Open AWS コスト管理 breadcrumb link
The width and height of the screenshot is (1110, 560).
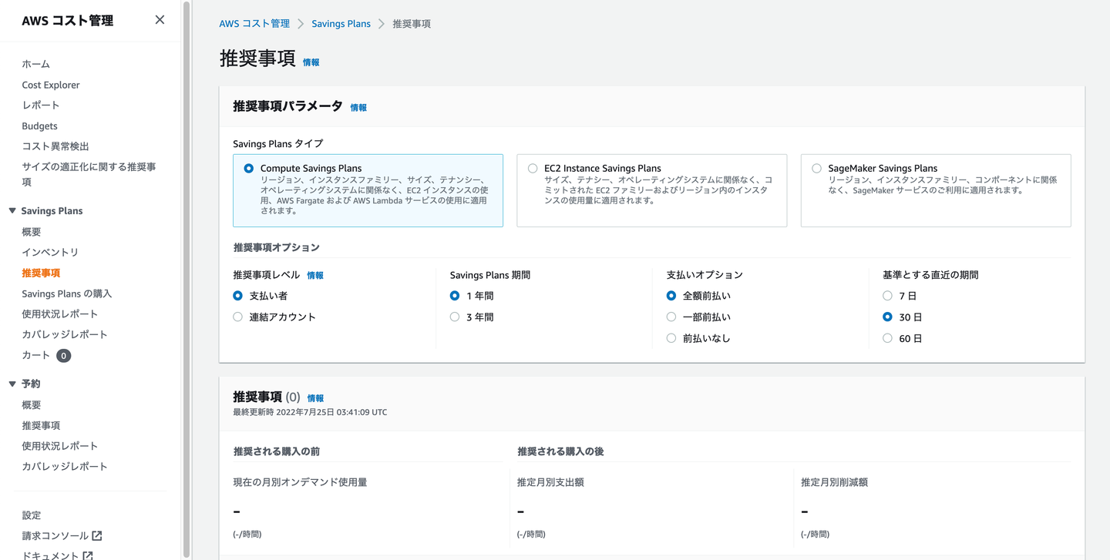point(254,23)
